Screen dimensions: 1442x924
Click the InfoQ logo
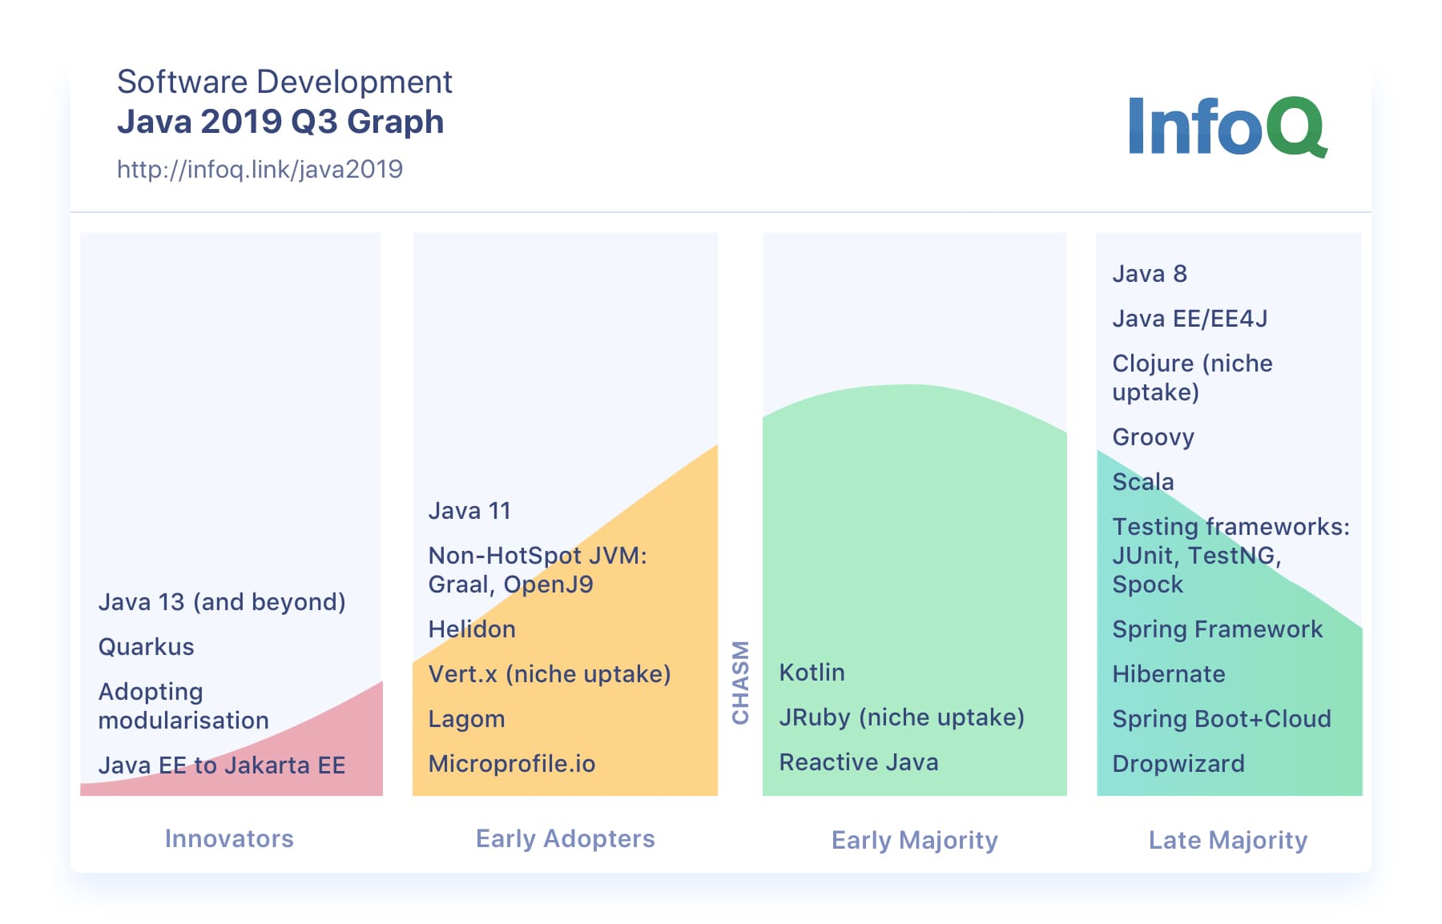click(1227, 127)
